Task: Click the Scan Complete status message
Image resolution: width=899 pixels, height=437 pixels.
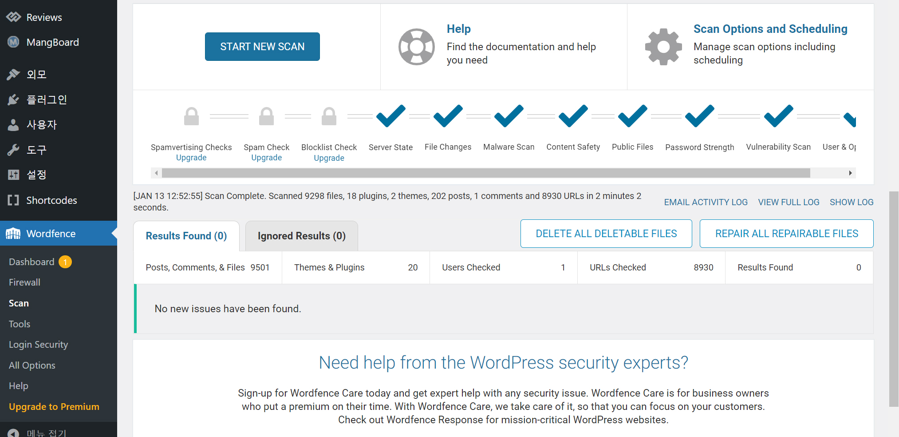Action: coord(387,202)
